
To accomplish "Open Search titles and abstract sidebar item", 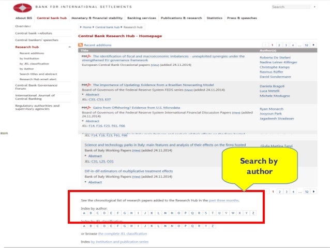I will click(x=38, y=74).
